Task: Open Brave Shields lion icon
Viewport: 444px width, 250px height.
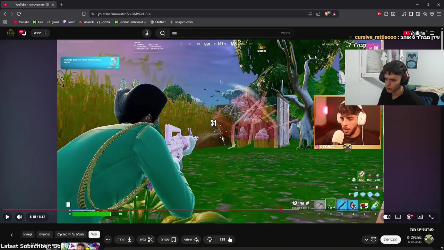Action: click(326, 14)
